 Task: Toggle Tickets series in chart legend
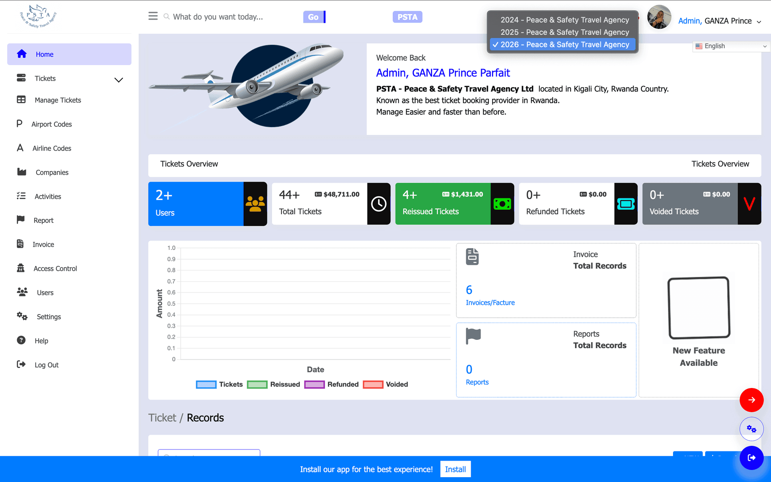(219, 384)
